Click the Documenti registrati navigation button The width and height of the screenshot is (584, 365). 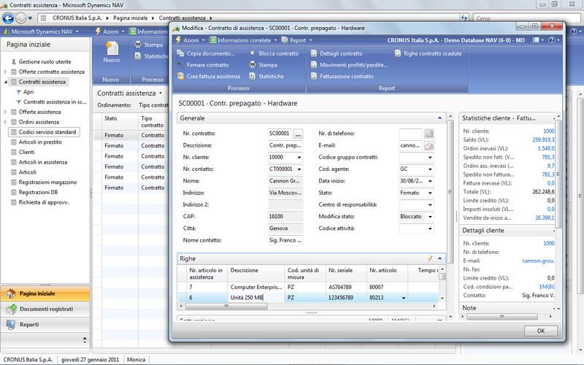(x=45, y=309)
